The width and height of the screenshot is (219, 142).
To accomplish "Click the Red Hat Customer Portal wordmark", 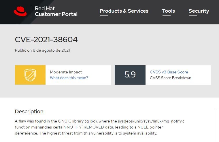I will (x=56, y=11).
